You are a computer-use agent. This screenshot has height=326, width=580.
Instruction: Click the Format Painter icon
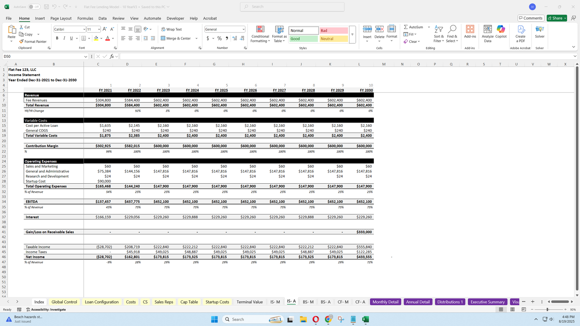(x=22, y=42)
